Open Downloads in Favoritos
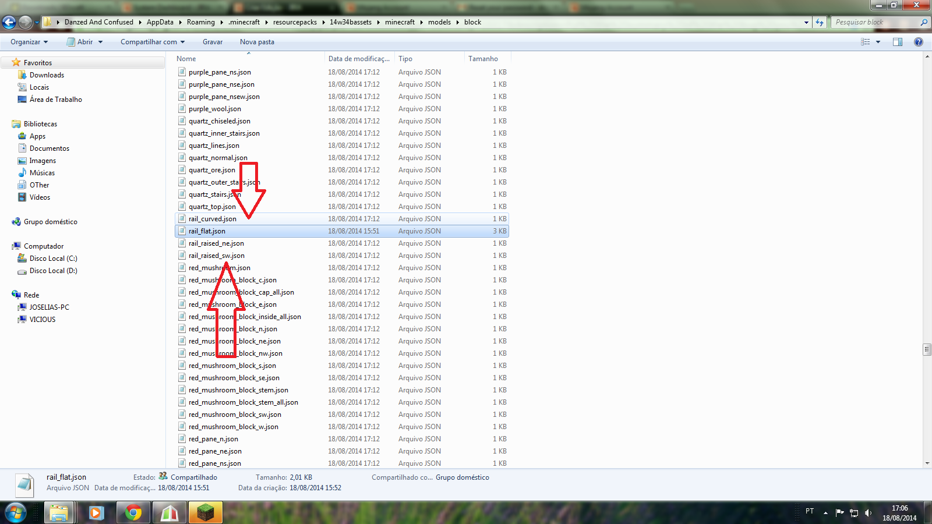The width and height of the screenshot is (932, 524). click(47, 75)
